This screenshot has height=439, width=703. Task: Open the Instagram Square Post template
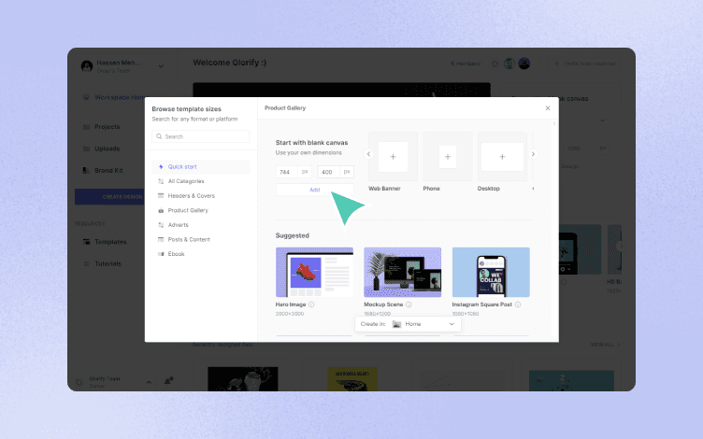pos(491,272)
